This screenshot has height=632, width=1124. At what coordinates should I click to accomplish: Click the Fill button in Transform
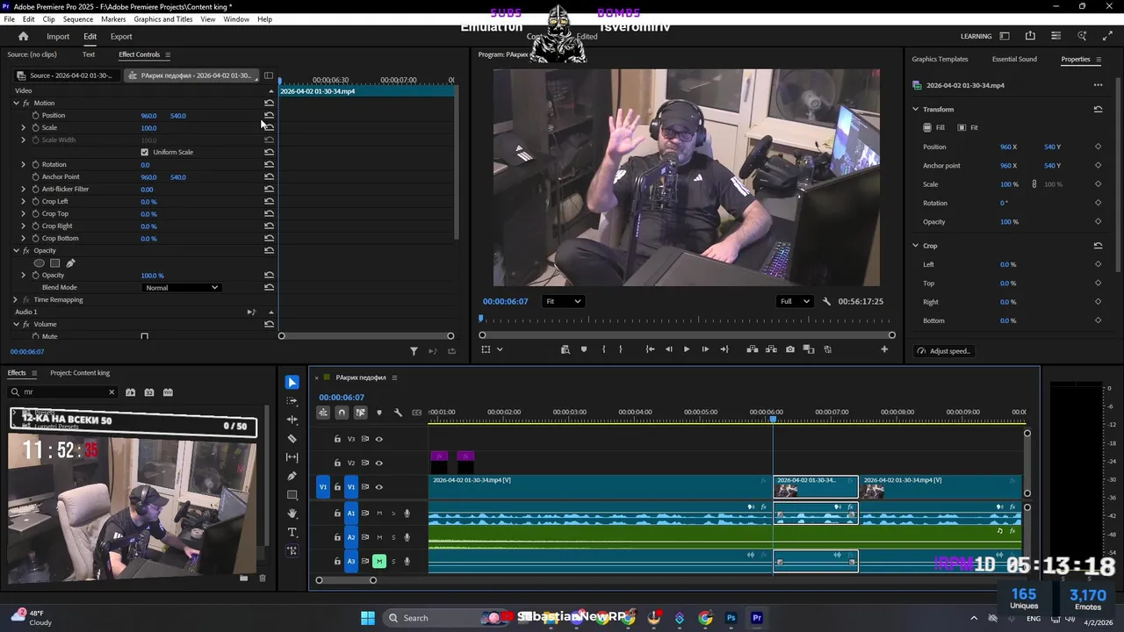(933, 128)
